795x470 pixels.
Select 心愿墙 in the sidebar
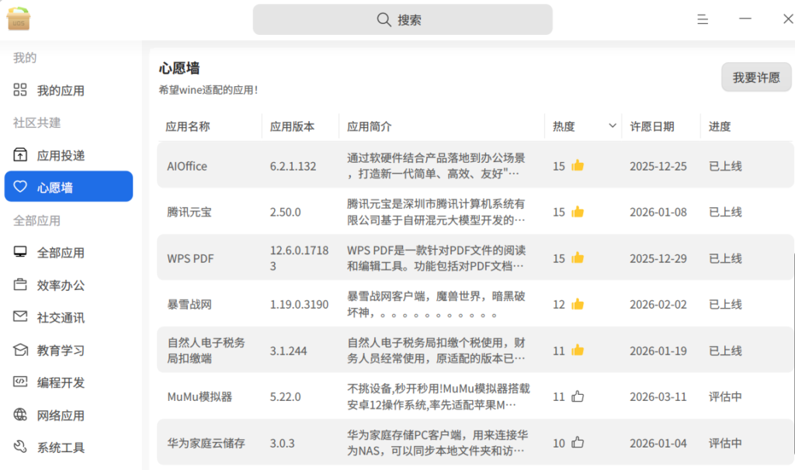click(x=68, y=187)
